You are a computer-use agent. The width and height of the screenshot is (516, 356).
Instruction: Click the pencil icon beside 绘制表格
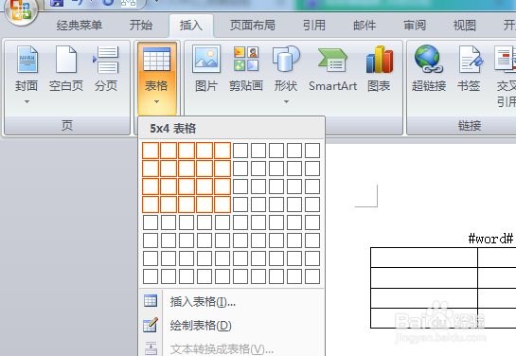click(x=151, y=325)
